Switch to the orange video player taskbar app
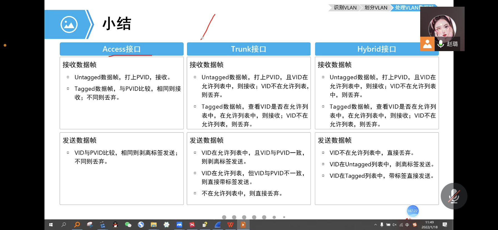The height and width of the screenshot is (230, 498). point(243,225)
